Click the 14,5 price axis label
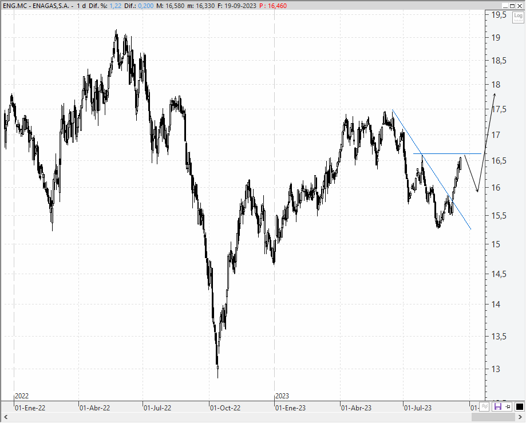Image resolution: width=526 pixels, height=423 pixels. tap(499, 274)
